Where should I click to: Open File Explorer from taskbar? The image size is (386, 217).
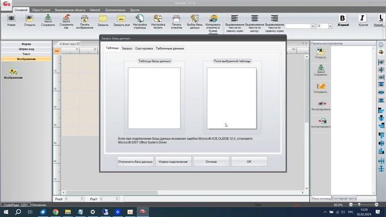pyautogui.click(x=68, y=212)
